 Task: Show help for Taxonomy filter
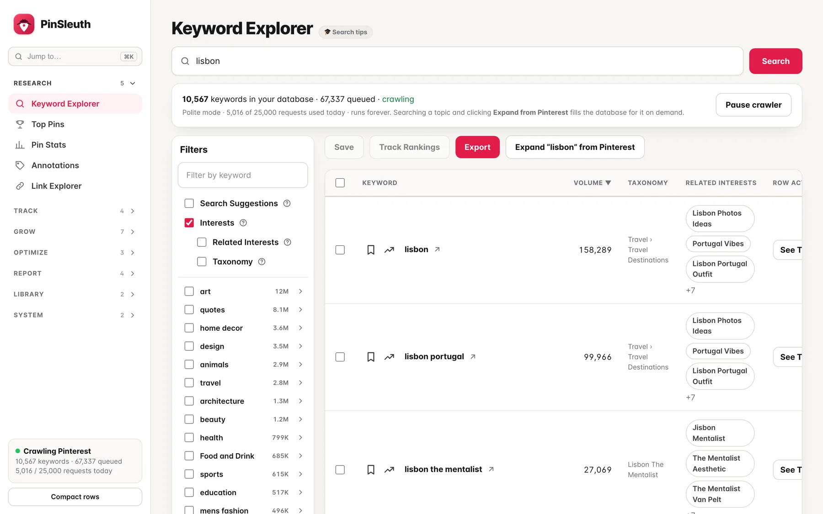click(x=262, y=262)
